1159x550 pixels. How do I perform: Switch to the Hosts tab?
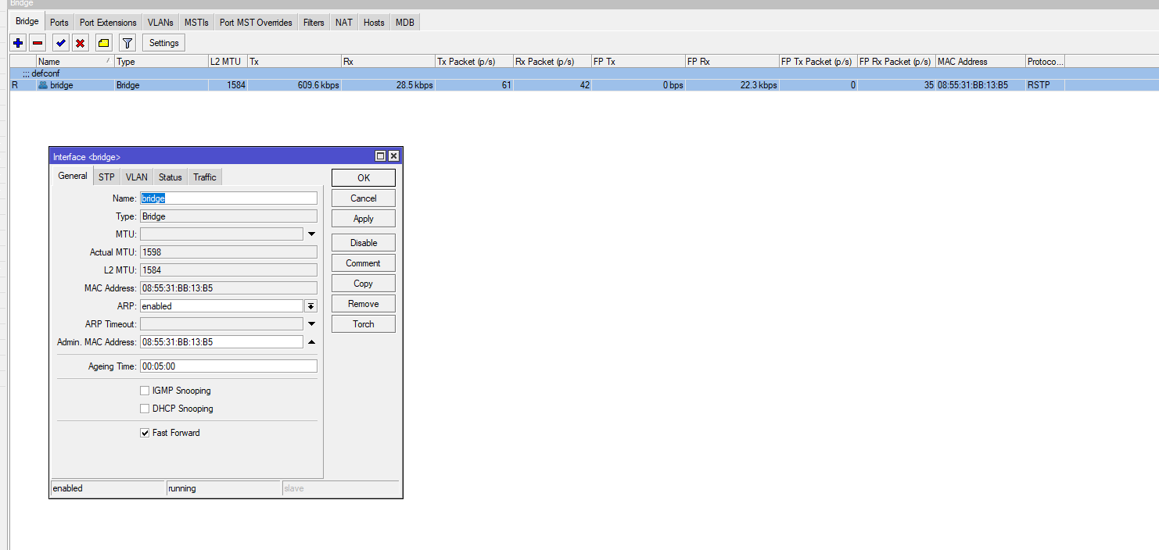pyautogui.click(x=374, y=23)
